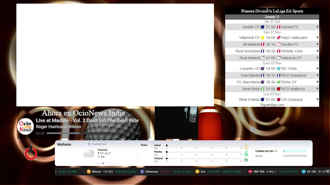Viewport: 330px width, 185px height.
Task: Click the Elche CF green crest
Action: point(278,82)
